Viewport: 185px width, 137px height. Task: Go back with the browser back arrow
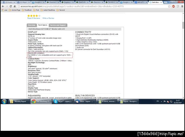tap(3, 6)
